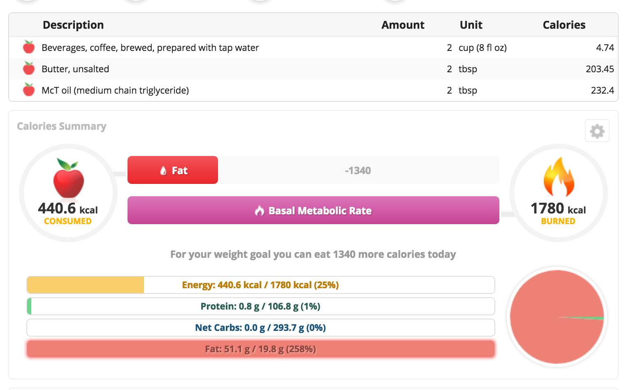Click the Protein progress bar
631x390 pixels.
[261, 306]
